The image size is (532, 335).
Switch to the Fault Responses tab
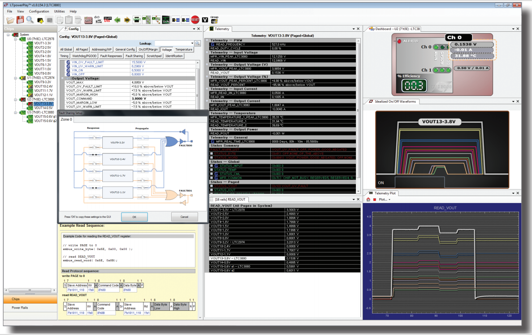click(x=111, y=56)
